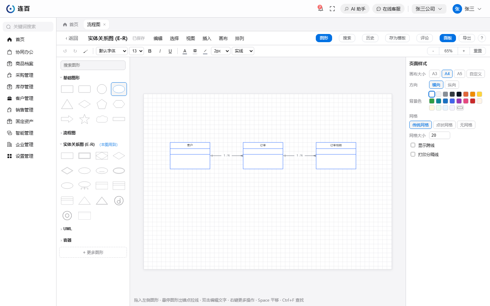The width and height of the screenshot is (490, 306).
Task: Click the 存为模板 button
Action: click(x=397, y=38)
